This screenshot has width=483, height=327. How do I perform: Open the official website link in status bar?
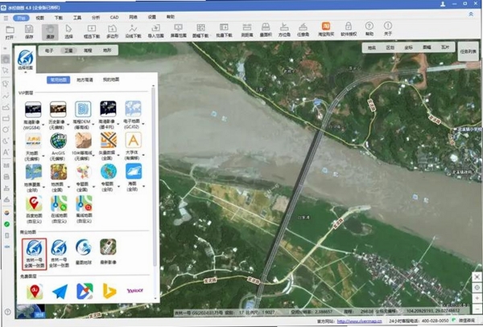[x=359, y=321]
